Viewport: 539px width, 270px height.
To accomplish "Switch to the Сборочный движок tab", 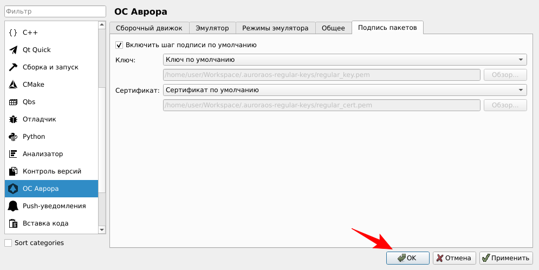I will [x=150, y=28].
